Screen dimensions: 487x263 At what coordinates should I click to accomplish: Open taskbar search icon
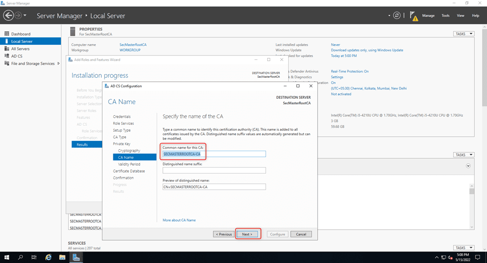(20, 257)
